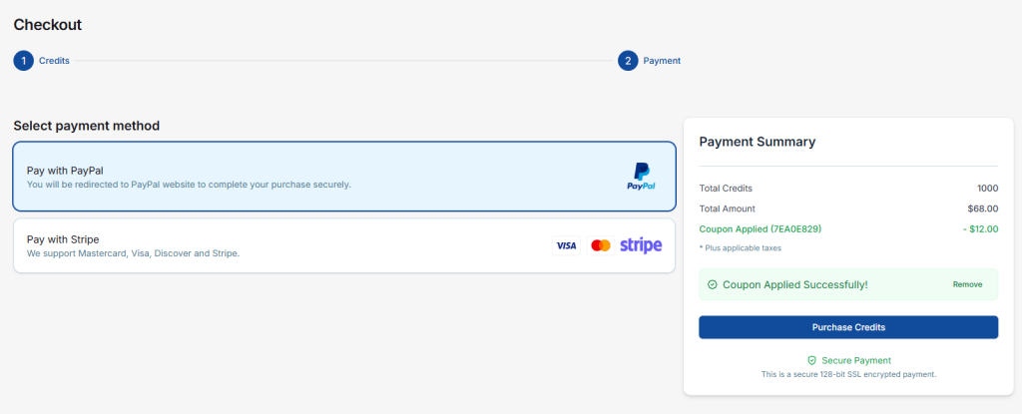The width and height of the screenshot is (1022, 414).
Task: Click the Secure Payment shield icon
Action: 812,360
